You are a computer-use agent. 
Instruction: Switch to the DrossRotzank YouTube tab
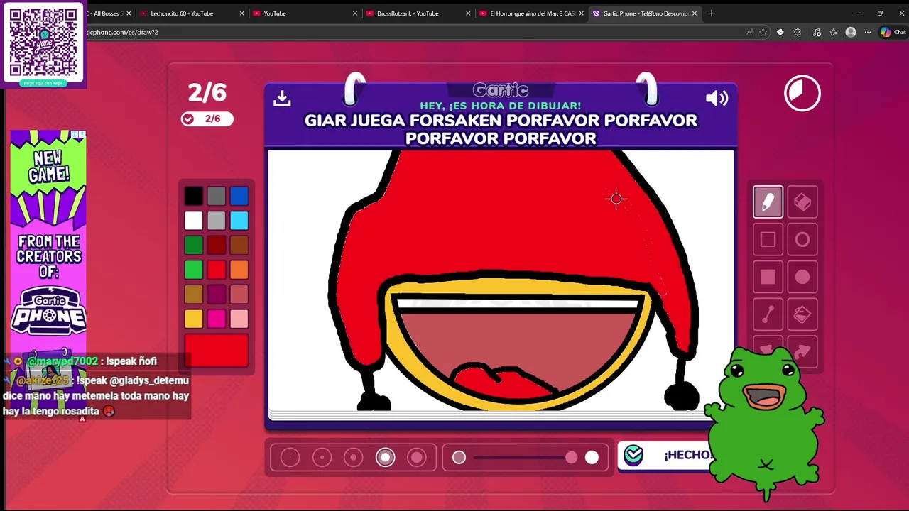pos(418,13)
